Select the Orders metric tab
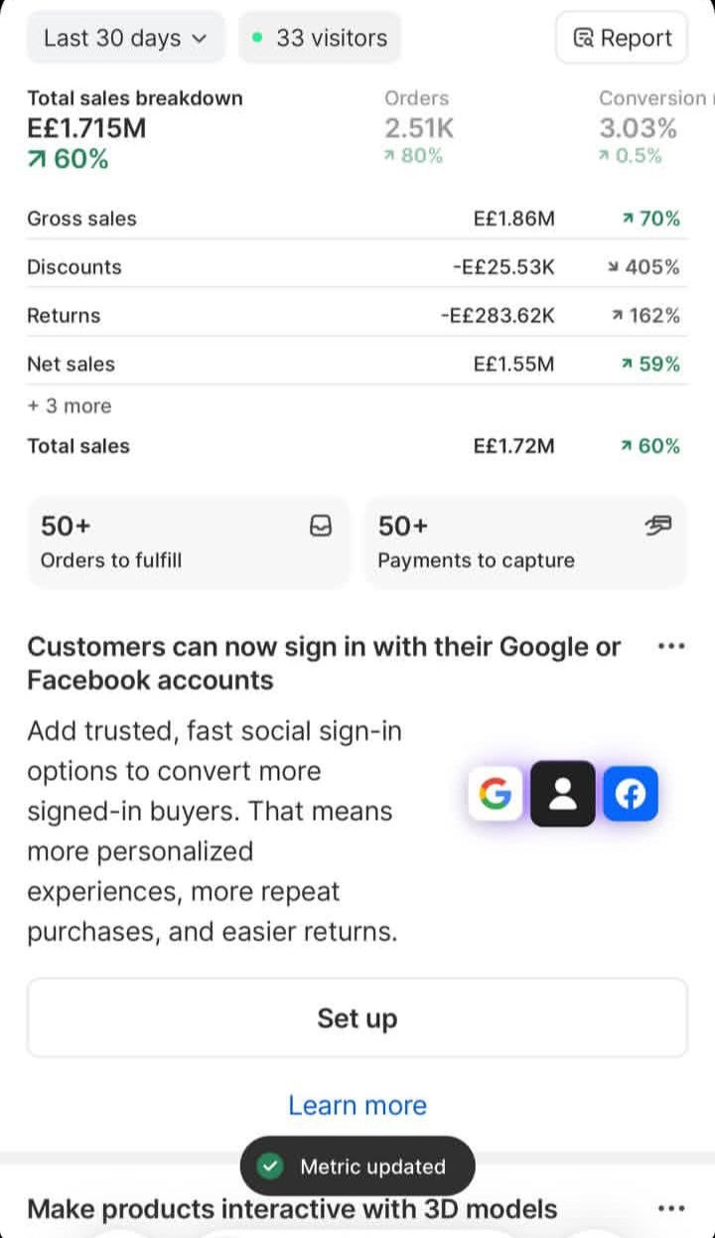Screen dimensions: 715x1238 419,127
